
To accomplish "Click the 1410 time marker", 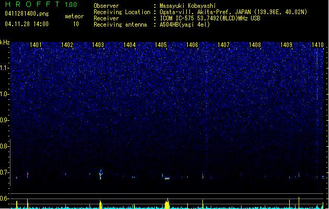I will point(317,45).
